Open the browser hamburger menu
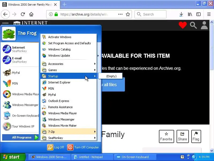The image size is (214, 161). tap(209, 14)
